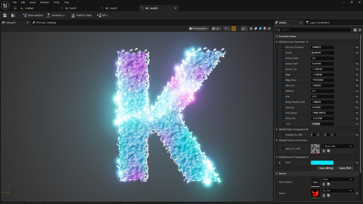Click the Noise_For_HUE texture thumbnail

(x=315, y=149)
